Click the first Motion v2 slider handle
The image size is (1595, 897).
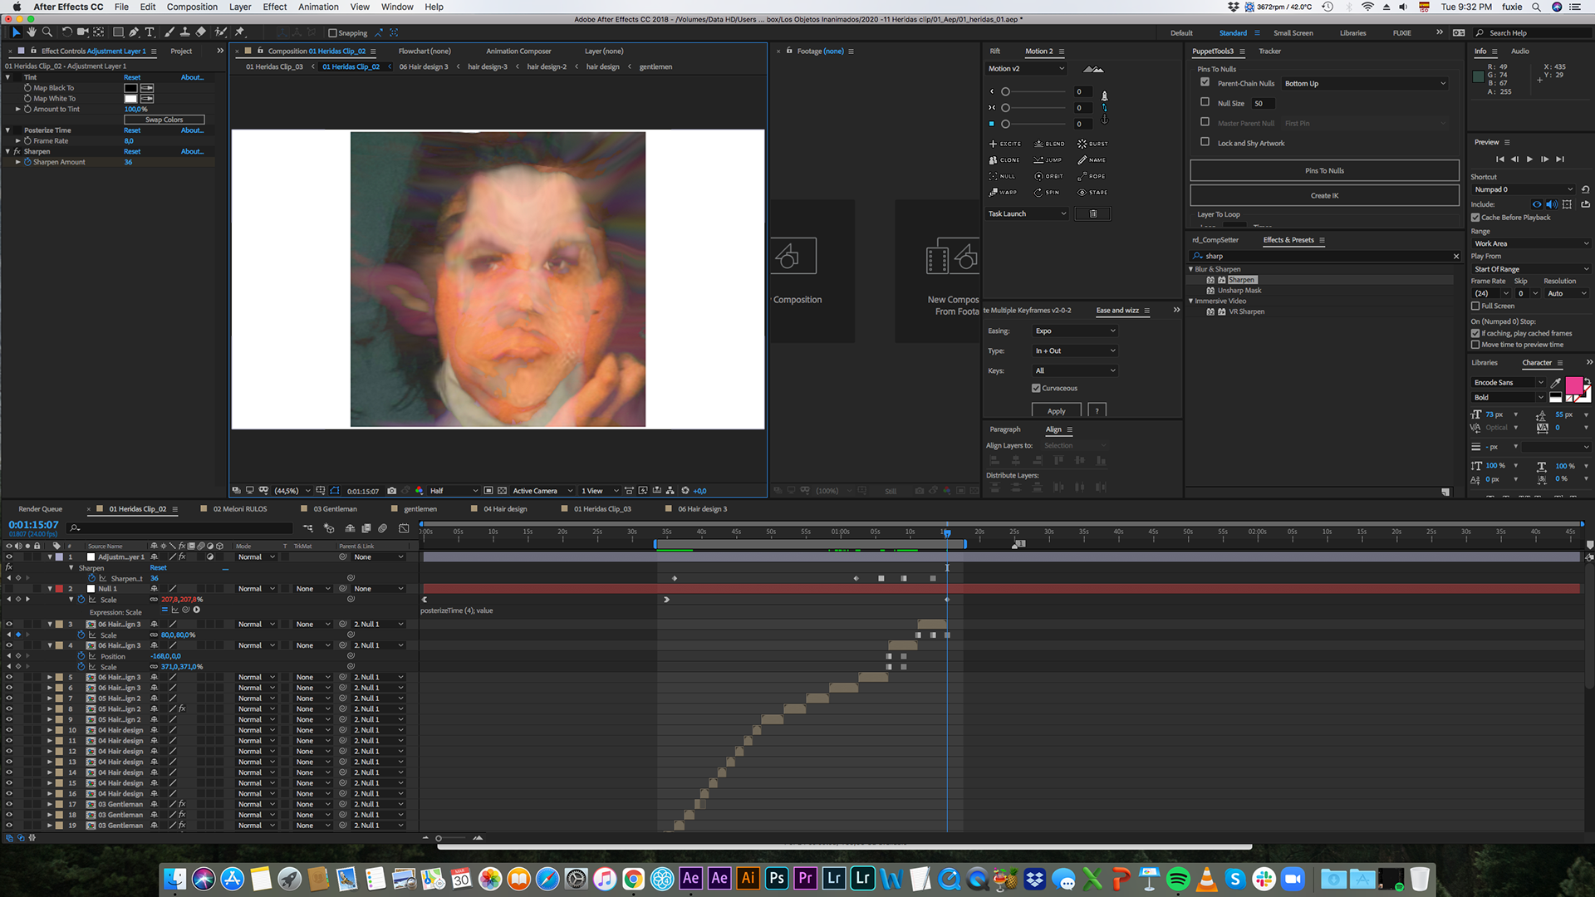1005,92
